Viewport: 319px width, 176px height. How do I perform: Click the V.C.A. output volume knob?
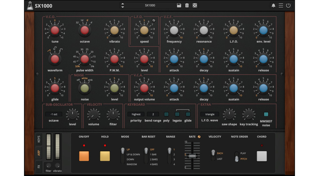[x=144, y=88]
